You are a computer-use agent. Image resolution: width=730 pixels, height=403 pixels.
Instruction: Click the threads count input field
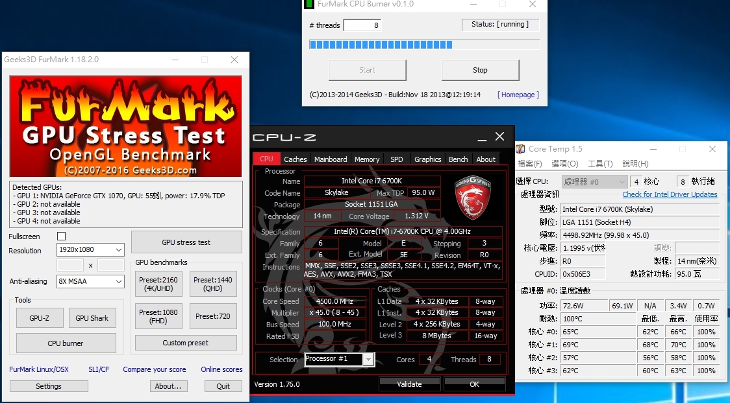point(362,25)
